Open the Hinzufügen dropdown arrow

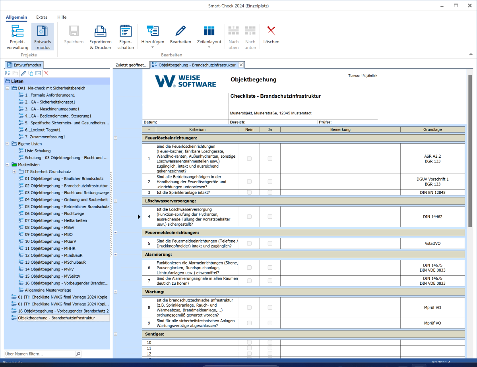coord(153,47)
